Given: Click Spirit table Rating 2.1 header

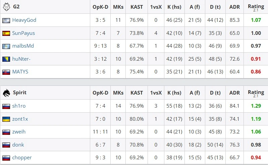Looking at the screenshot, I should [256, 93].
